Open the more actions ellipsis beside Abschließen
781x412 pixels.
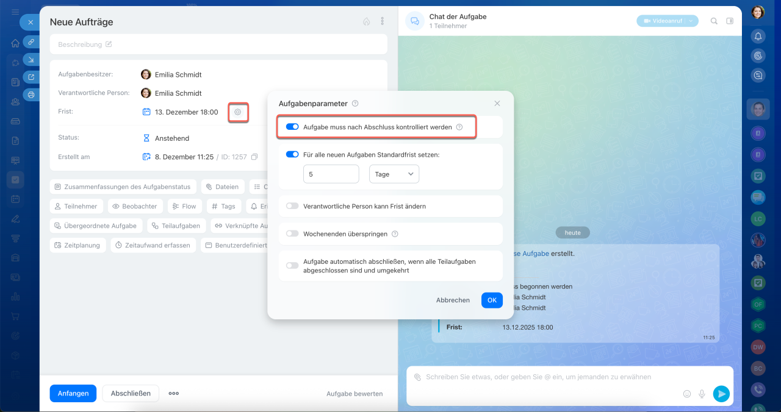click(174, 393)
